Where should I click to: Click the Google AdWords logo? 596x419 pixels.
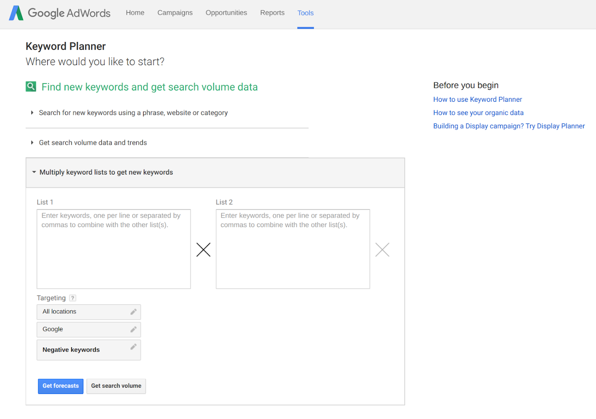(x=60, y=13)
